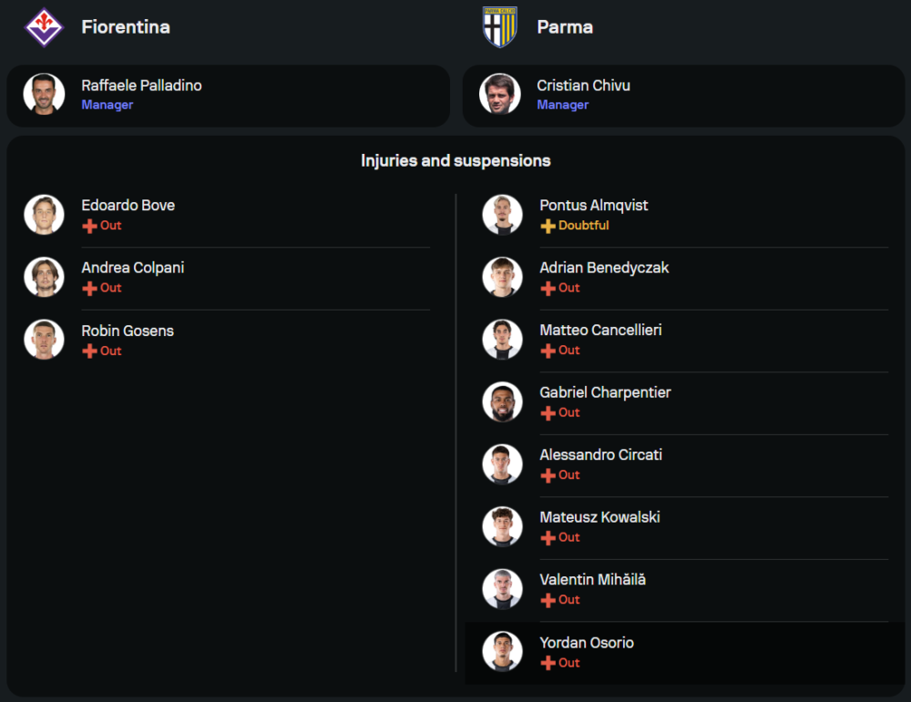
Task: Open the Parma team name link
Action: pos(565,27)
